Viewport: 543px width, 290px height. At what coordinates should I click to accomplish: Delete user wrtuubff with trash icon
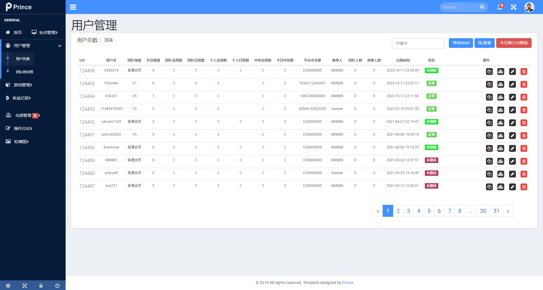click(524, 174)
